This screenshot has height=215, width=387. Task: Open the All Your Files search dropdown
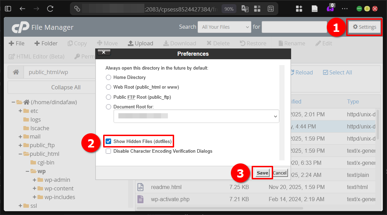[x=224, y=27]
